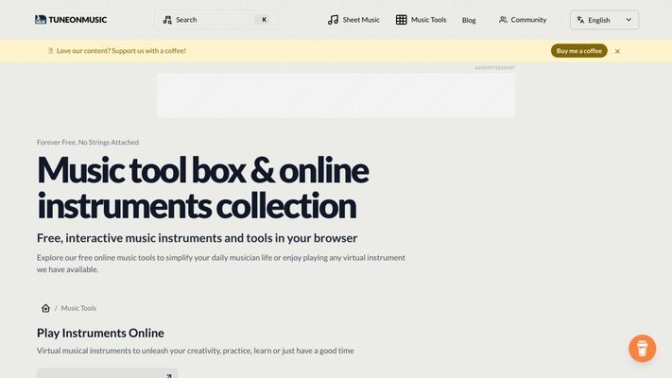This screenshot has height=378, width=672.
Task: Visit the Community link
Action: click(x=528, y=20)
